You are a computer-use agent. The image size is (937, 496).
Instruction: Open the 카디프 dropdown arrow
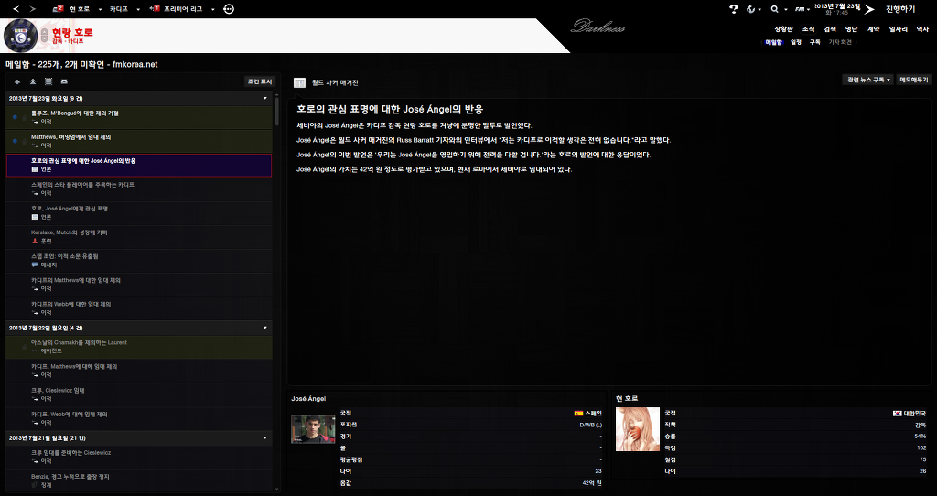click(138, 9)
